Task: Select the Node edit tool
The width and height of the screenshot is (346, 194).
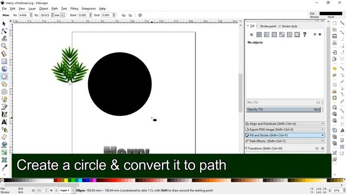Action: click(4, 31)
